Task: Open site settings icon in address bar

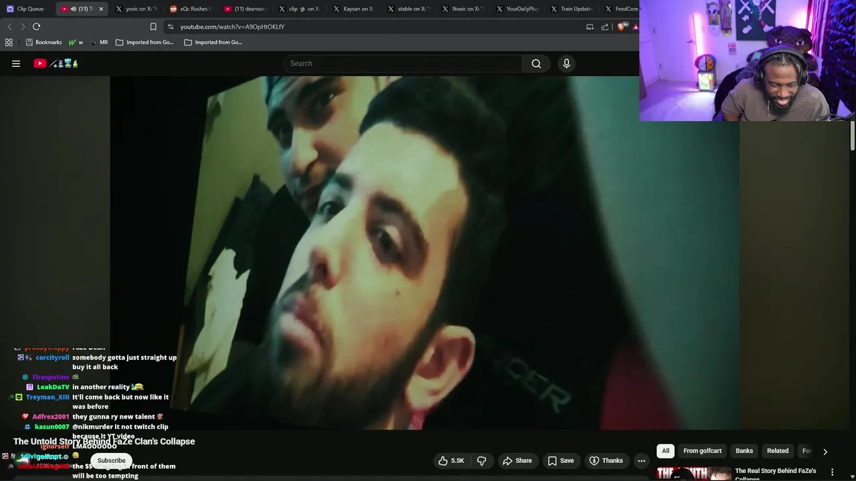Action: [x=171, y=27]
